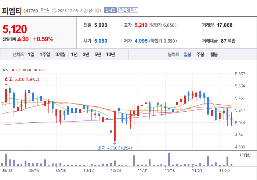Screen dimensions: 257x180
Task: Click the orange 60-day moving average swatch
Action: 25,70
